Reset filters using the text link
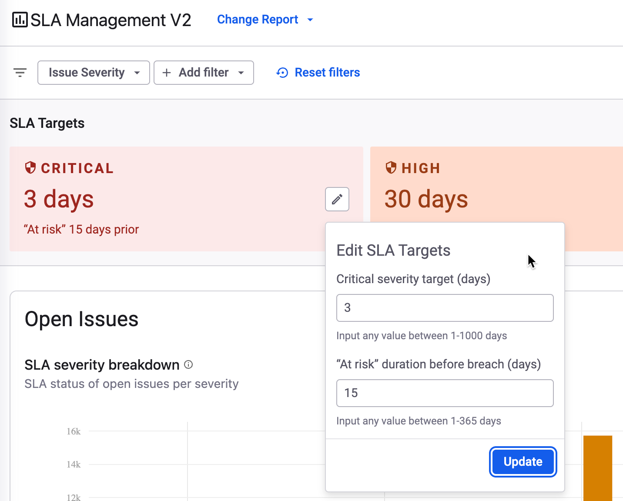 click(327, 73)
